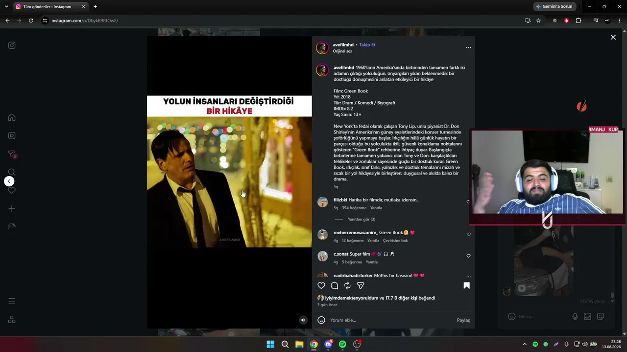
Task: Go to Instagram home from the sidebar
Action: [x=12, y=117]
